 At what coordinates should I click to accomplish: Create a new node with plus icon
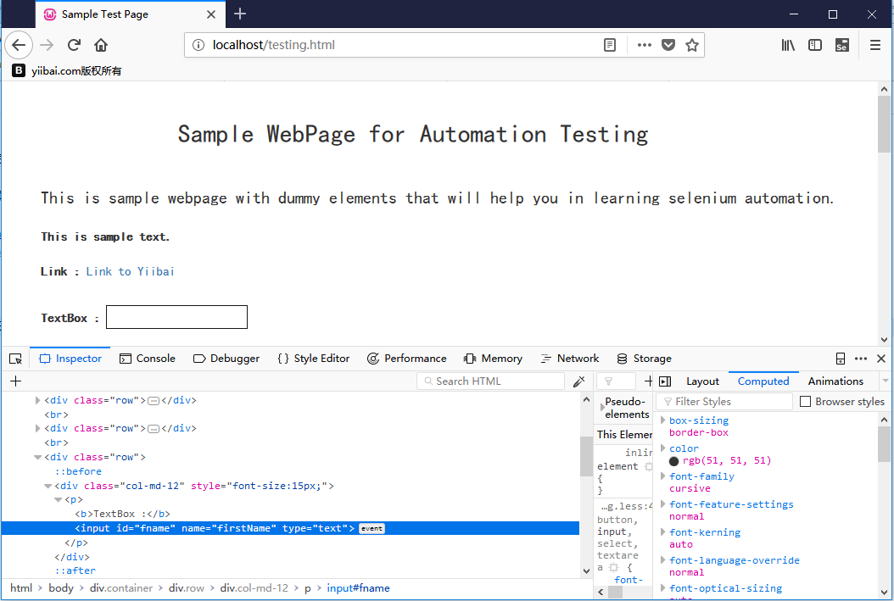(16, 381)
